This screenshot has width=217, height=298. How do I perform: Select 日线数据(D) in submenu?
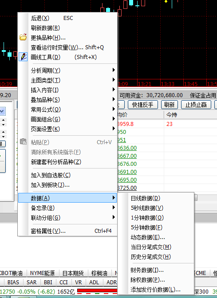click(156, 198)
